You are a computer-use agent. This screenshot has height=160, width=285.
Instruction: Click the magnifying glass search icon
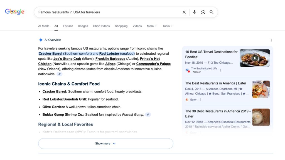click(212, 12)
